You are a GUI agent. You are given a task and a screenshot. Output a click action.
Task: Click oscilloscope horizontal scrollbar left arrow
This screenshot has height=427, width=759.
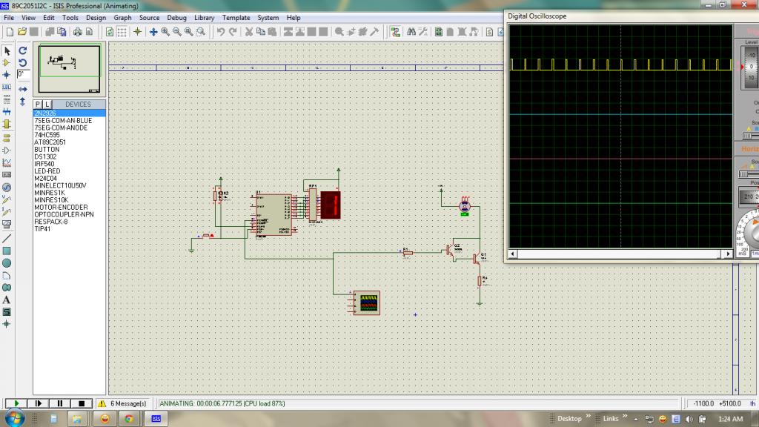coord(511,254)
